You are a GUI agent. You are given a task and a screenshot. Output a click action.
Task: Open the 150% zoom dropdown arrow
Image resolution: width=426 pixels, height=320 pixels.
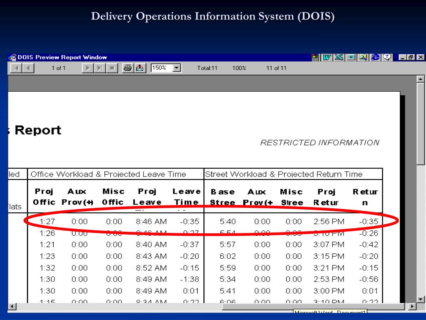pos(176,68)
